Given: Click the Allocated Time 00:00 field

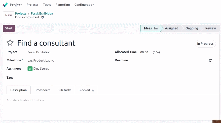Looking at the screenshot, I should pos(144,52).
